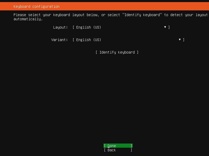
Task: Click the 'Please select your keyboard layout' instructions
Action: (x=111, y=17)
